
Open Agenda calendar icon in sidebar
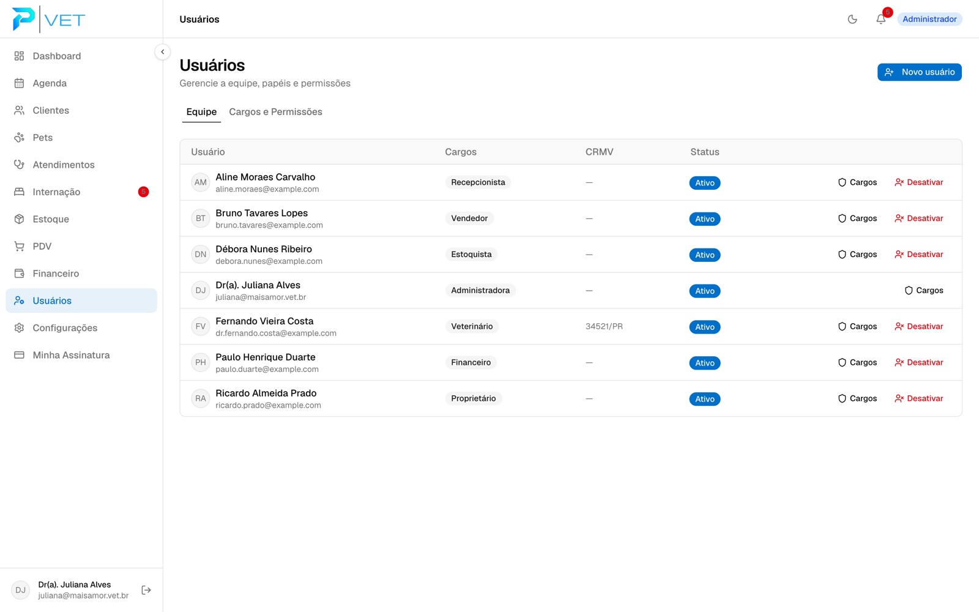pyautogui.click(x=19, y=83)
